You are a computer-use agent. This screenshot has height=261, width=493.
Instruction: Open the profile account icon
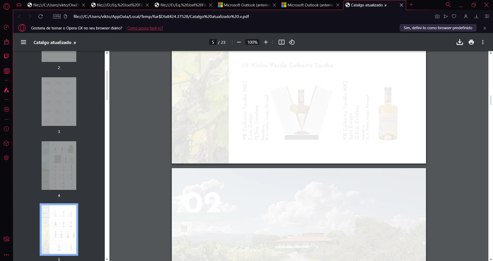coord(466,16)
